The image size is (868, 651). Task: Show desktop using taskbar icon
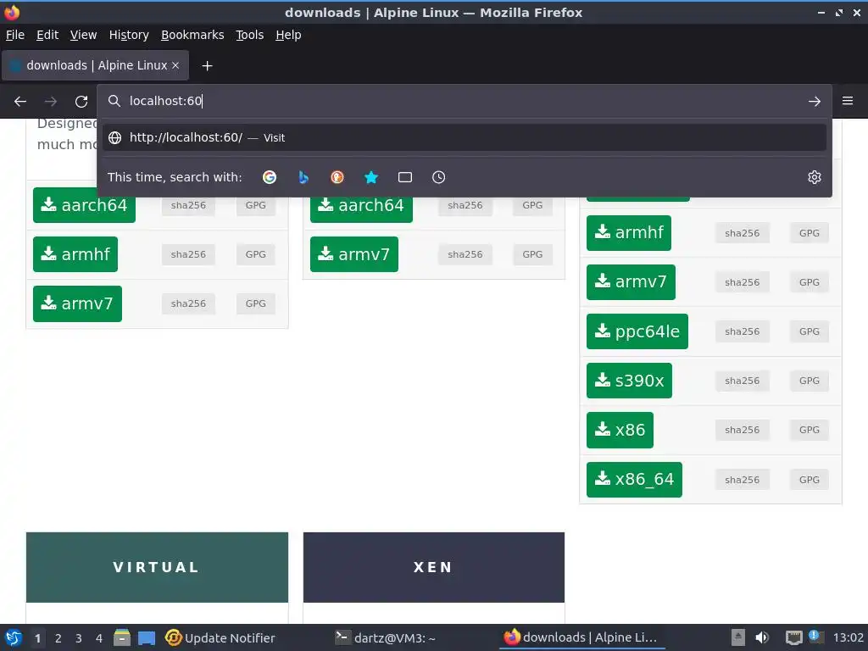[x=147, y=638]
